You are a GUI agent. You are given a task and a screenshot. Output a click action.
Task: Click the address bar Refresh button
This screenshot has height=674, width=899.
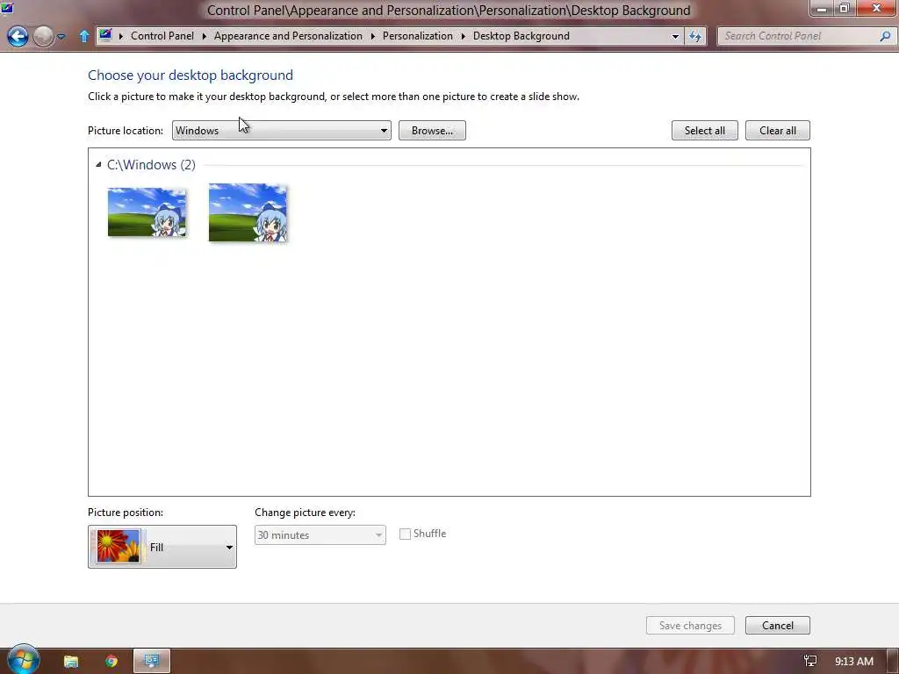[x=695, y=36]
